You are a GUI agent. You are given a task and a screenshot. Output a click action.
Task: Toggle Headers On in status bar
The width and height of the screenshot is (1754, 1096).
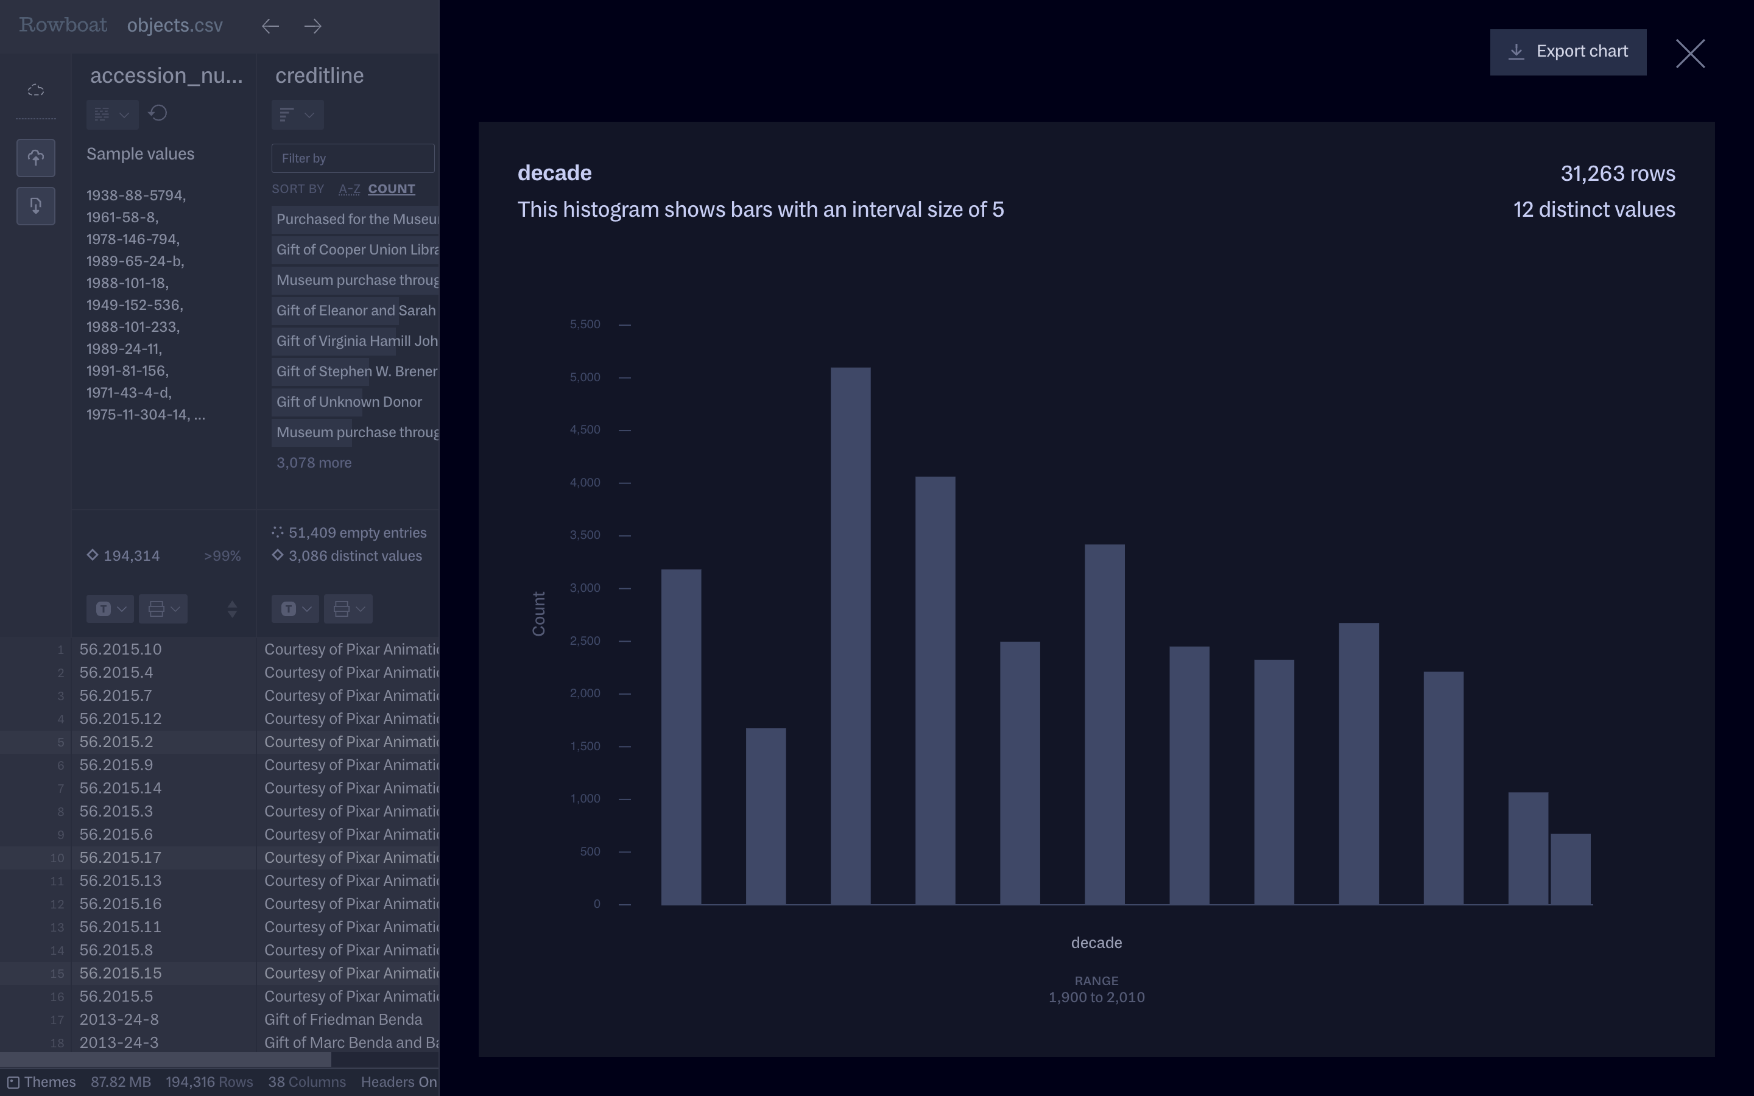point(399,1082)
